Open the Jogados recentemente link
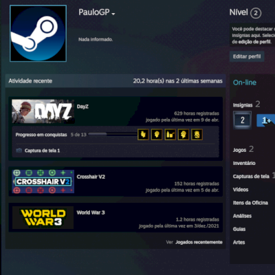 199,242
